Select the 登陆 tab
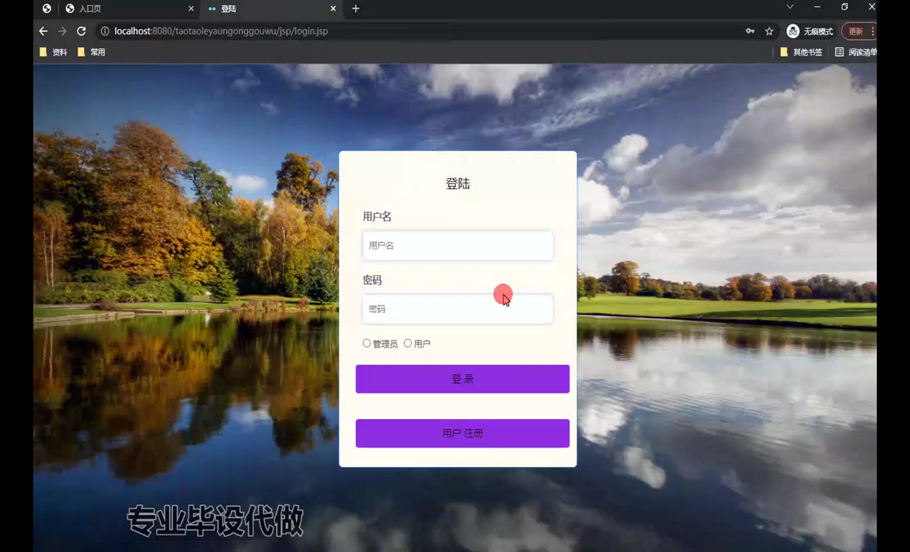This screenshot has height=552, width=910. point(272,8)
